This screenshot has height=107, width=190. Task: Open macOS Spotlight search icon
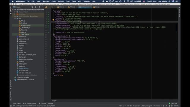point(169,1)
